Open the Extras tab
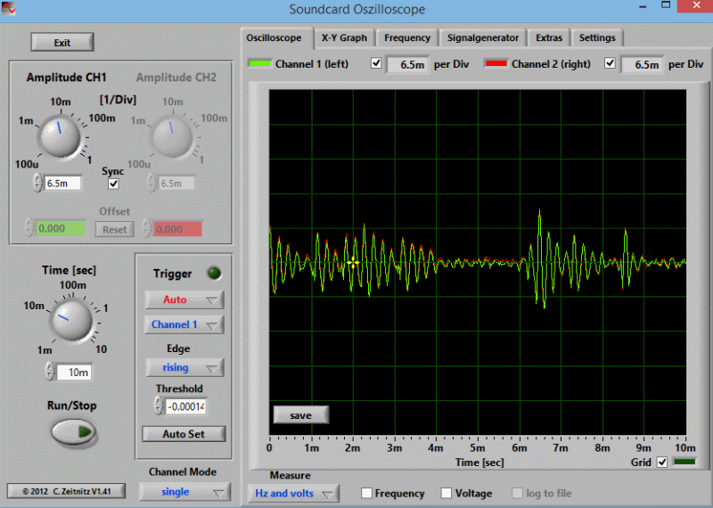Screen dimensions: 713x508 point(549,38)
